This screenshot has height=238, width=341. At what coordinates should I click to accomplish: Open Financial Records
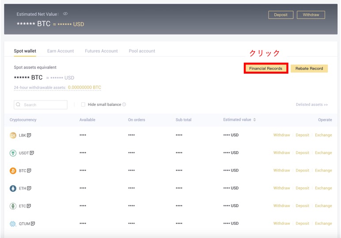click(x=266, y=68)
